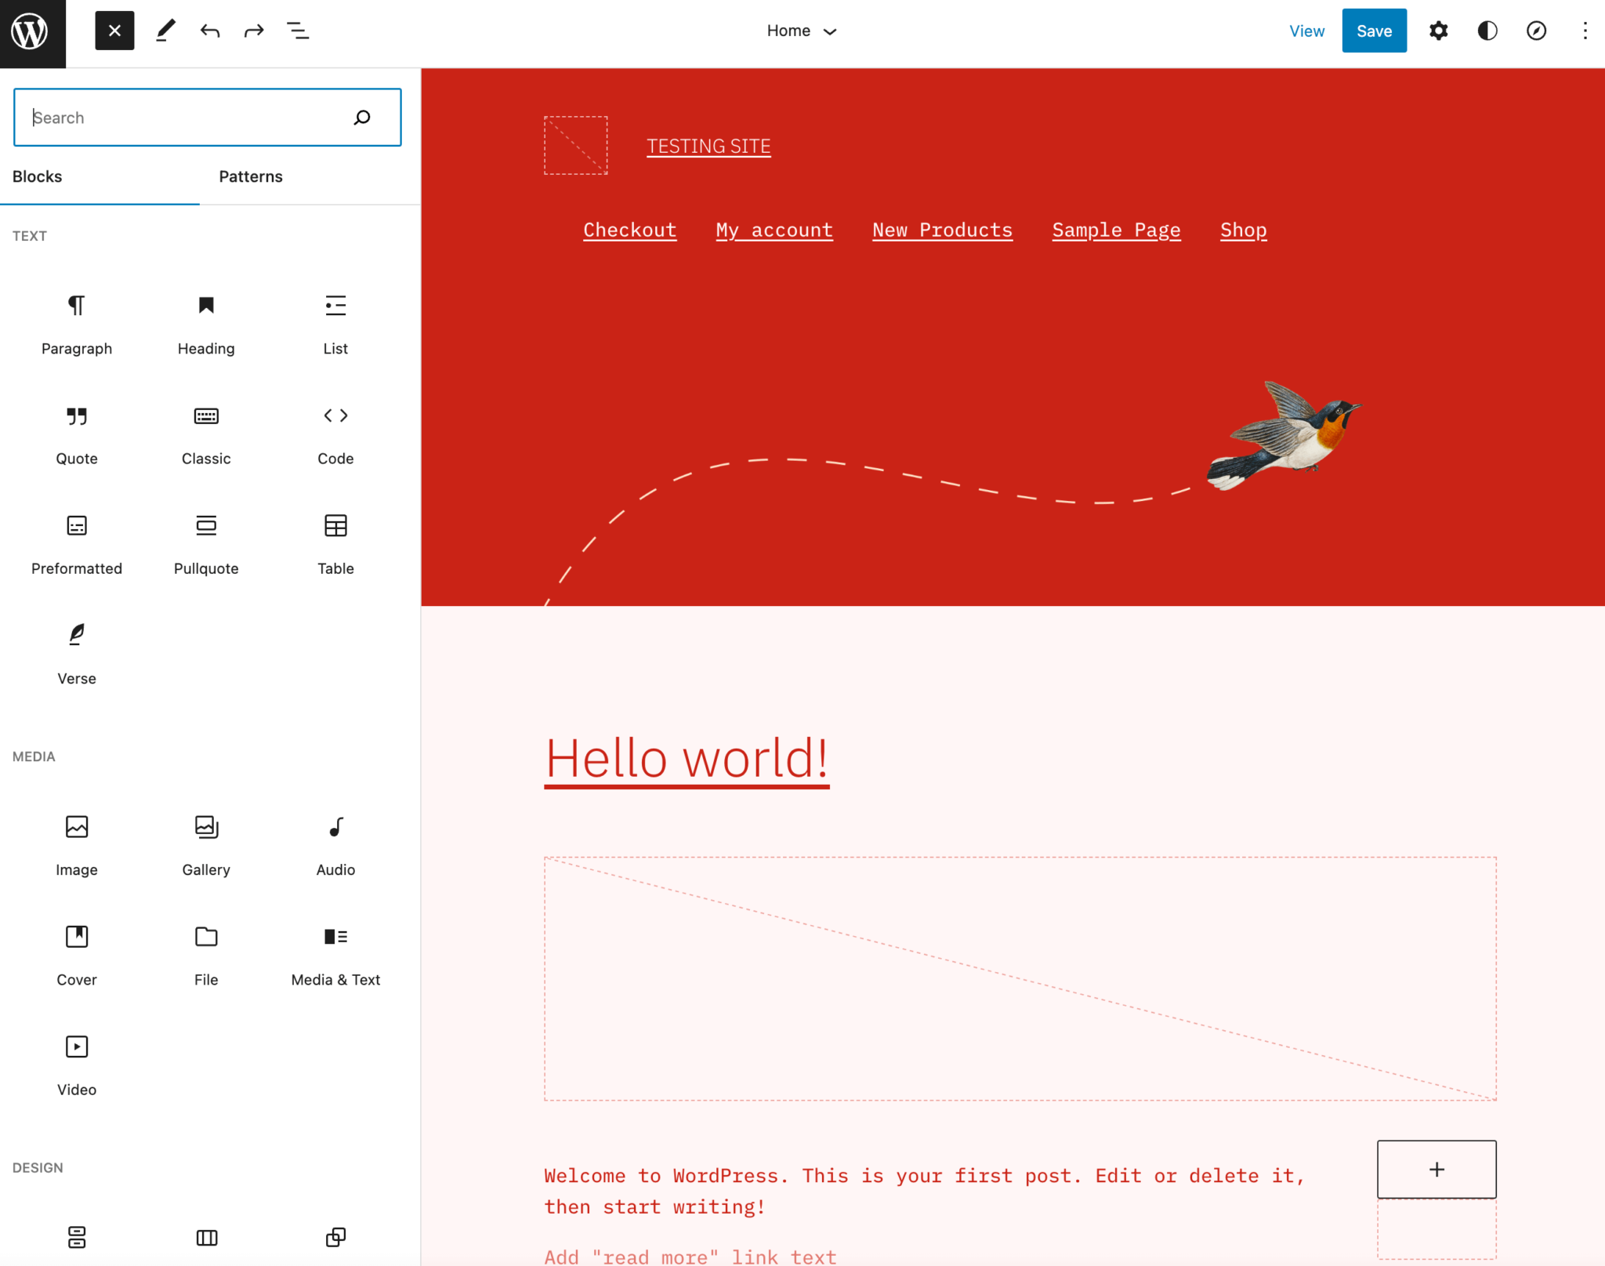Insert a Verse block
Viewport: 1605px width, 1266px height.
pos(77,654)
